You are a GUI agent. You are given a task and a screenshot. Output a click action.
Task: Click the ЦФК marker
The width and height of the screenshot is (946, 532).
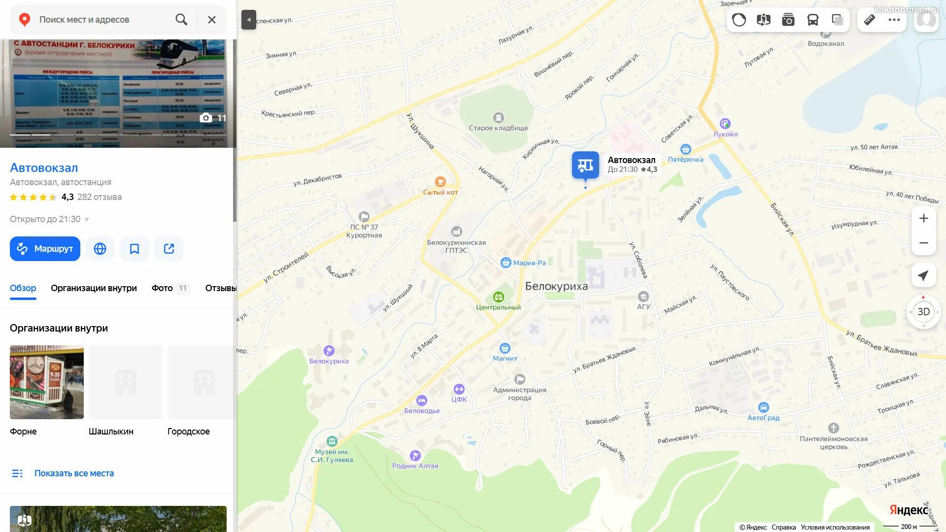(459, 389)
